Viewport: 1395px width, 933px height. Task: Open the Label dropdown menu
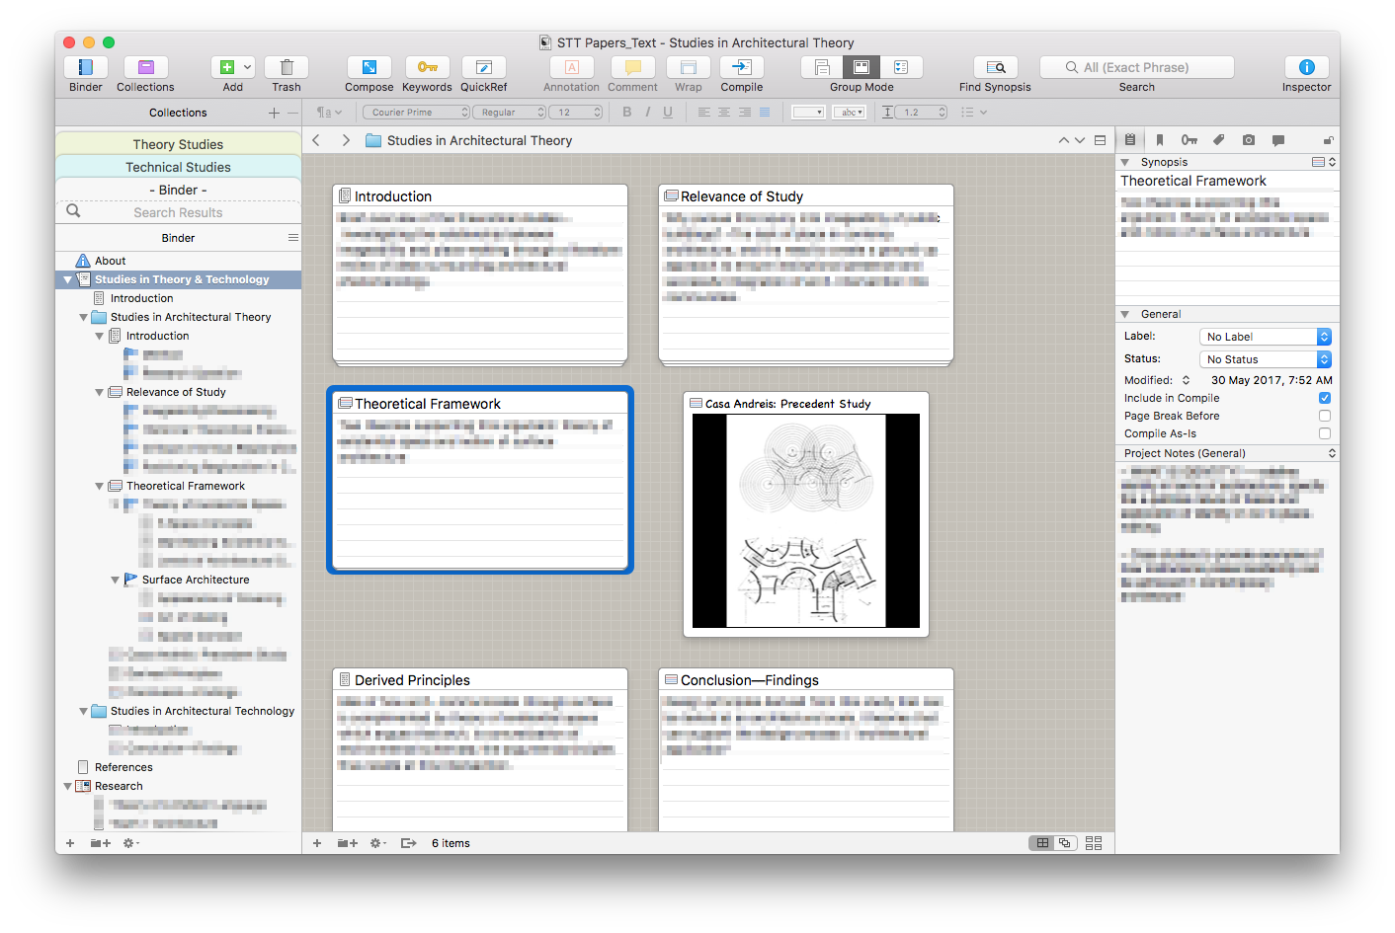(x=1265, y=337)
